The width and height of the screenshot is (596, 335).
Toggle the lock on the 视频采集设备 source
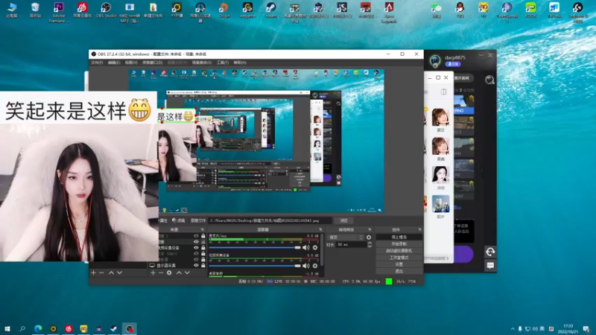pos(203,248)
